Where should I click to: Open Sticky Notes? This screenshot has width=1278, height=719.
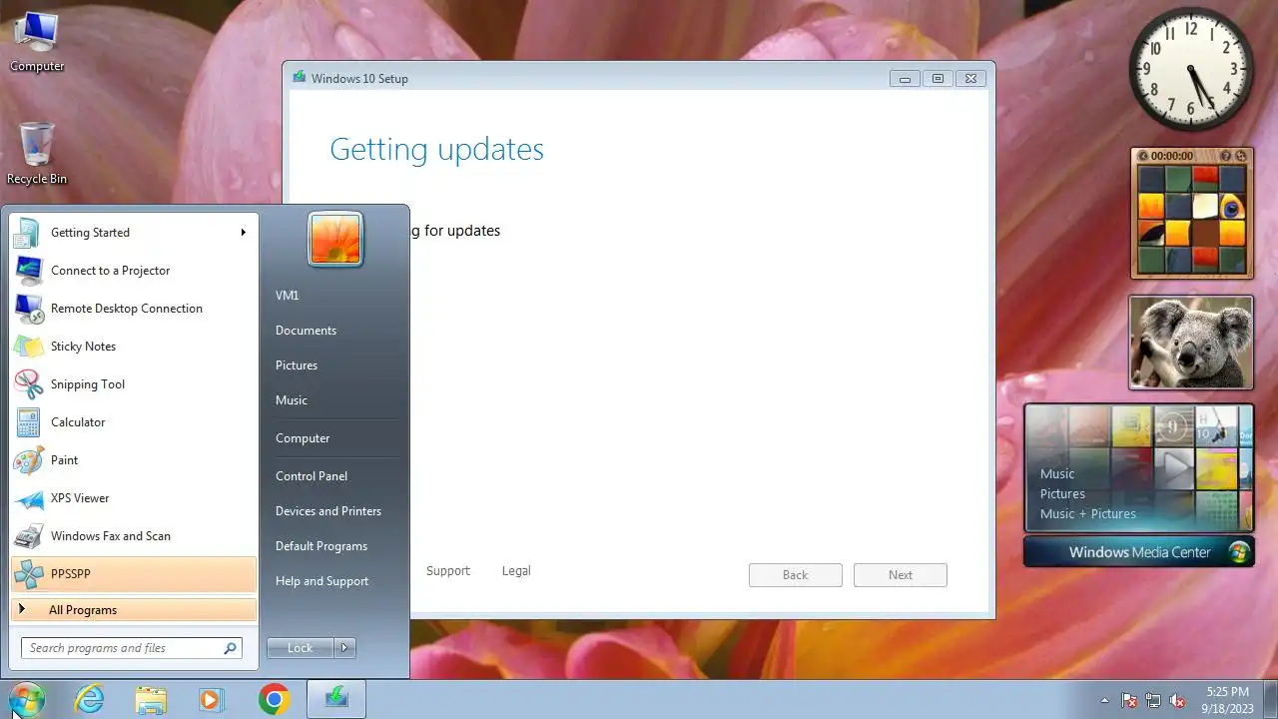pos(133,347)
